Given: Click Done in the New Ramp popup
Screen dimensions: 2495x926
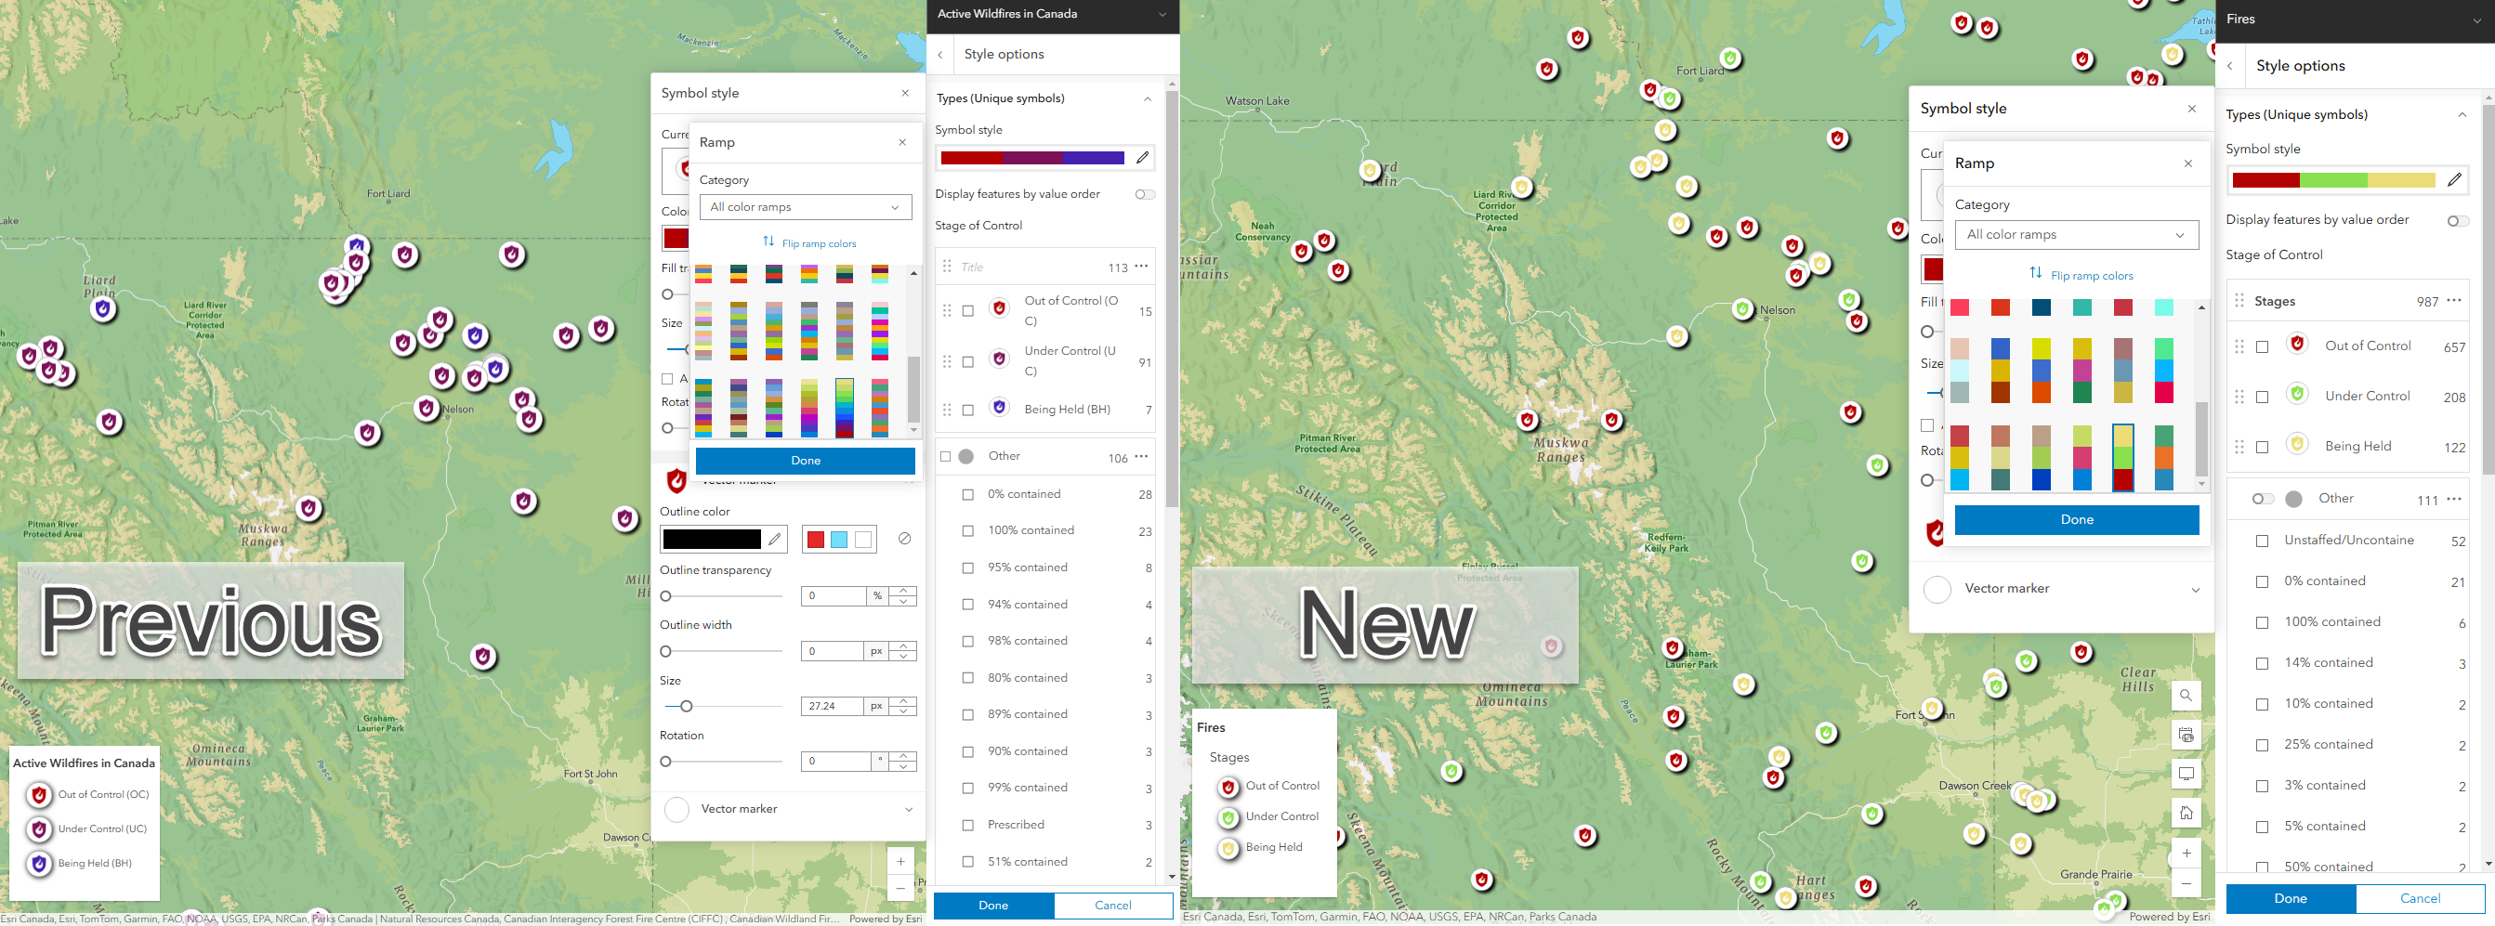Looking at the screenshot, I should click(x=2077, y=519).
